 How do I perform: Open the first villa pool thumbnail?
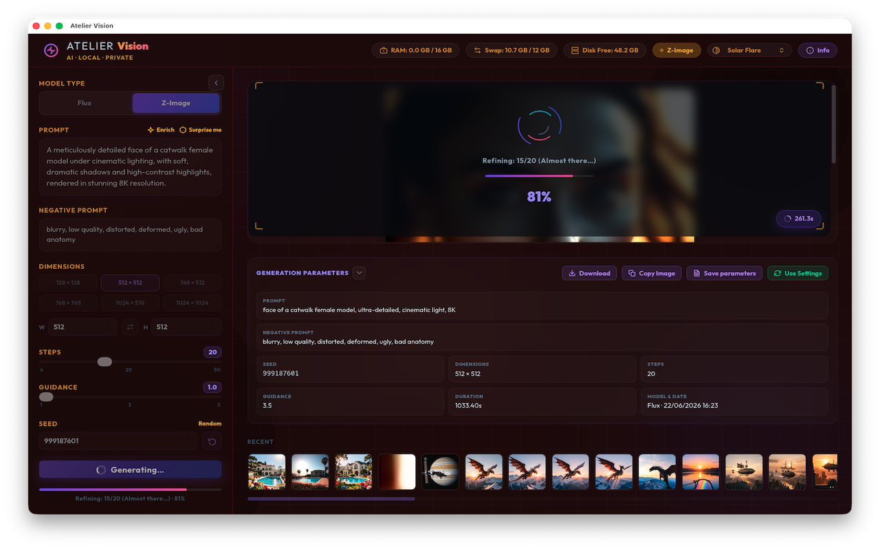[x=266, y=472]
